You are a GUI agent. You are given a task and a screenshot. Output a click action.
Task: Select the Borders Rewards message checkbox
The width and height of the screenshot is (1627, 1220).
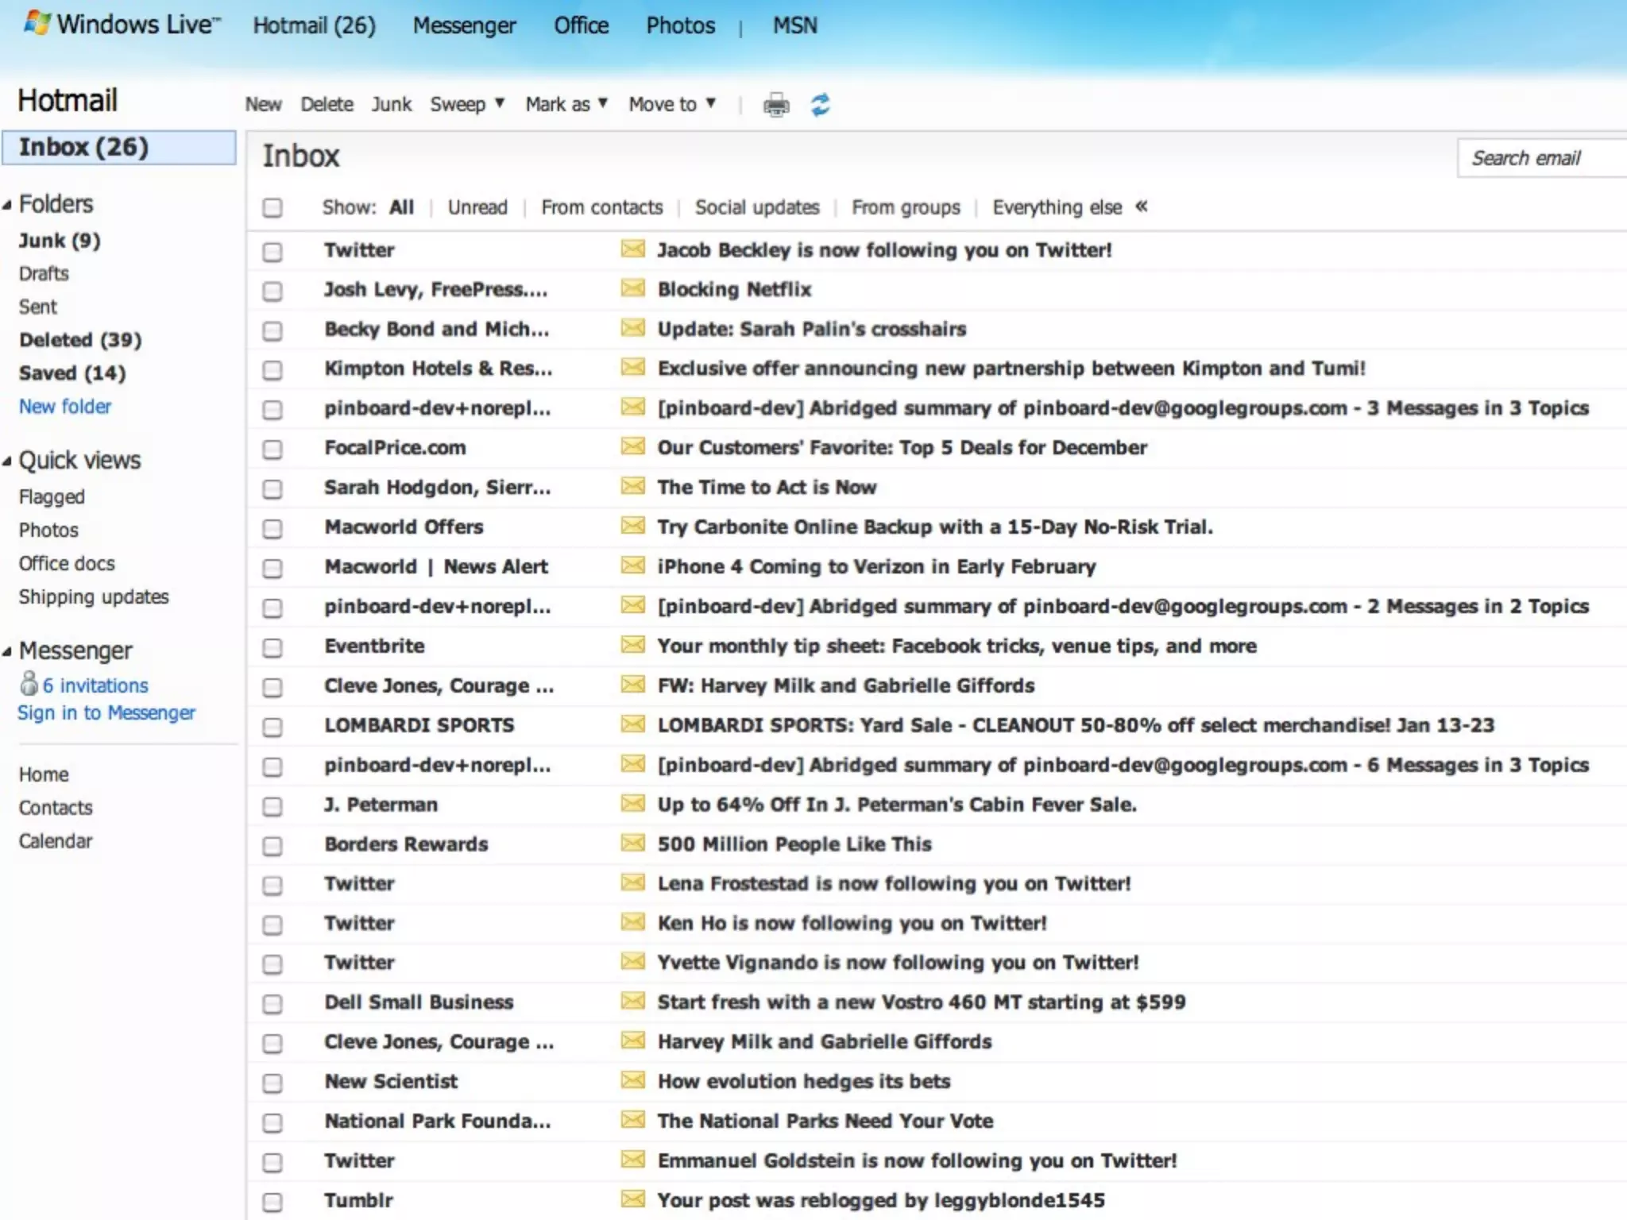coord(272,846)
